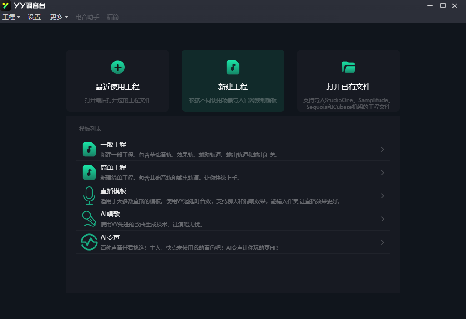Close the YY调音台 window
Screen dimensions: 466x319
455,5
